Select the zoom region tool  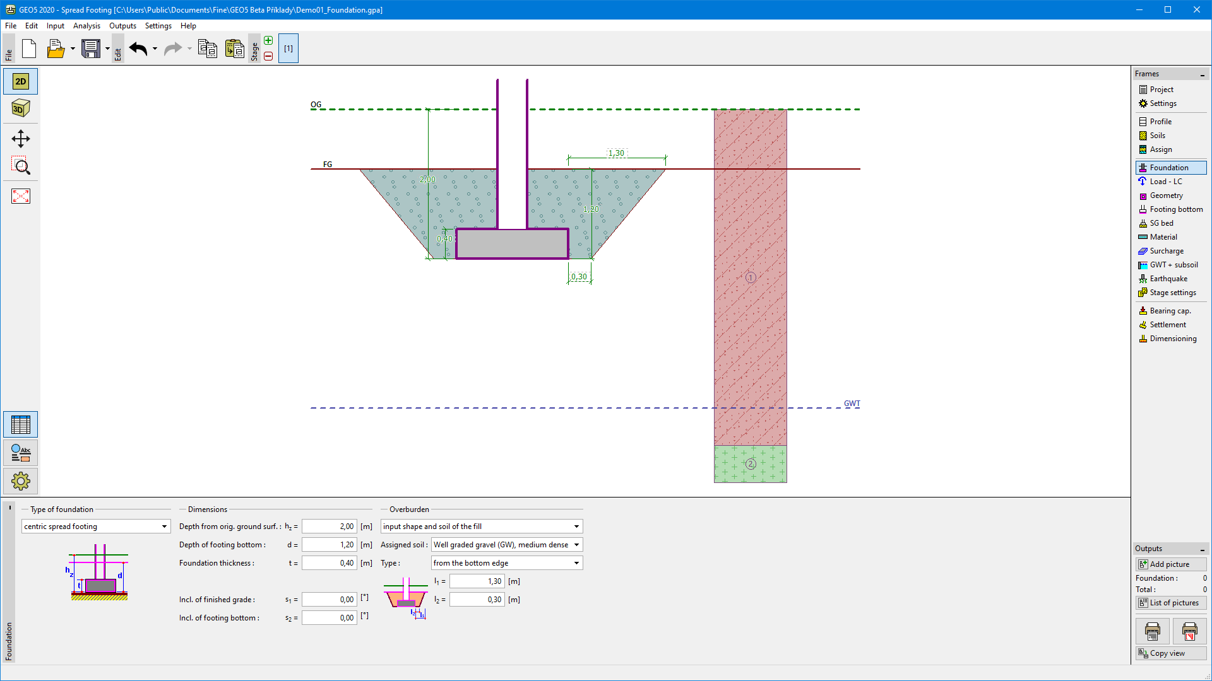pyautogui.click(x=21, y=166)
